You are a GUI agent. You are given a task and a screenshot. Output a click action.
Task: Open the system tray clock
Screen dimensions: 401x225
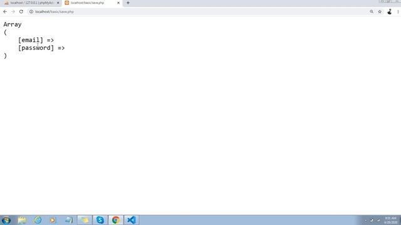390,220
